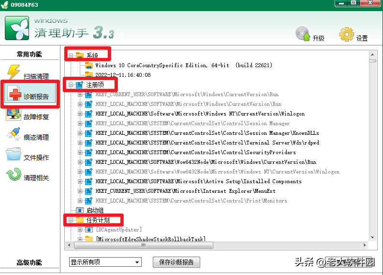The width and height of the screenshot is (383, 275).
Task: Collapse the 系统 tree node
Action: coord(71,56)
